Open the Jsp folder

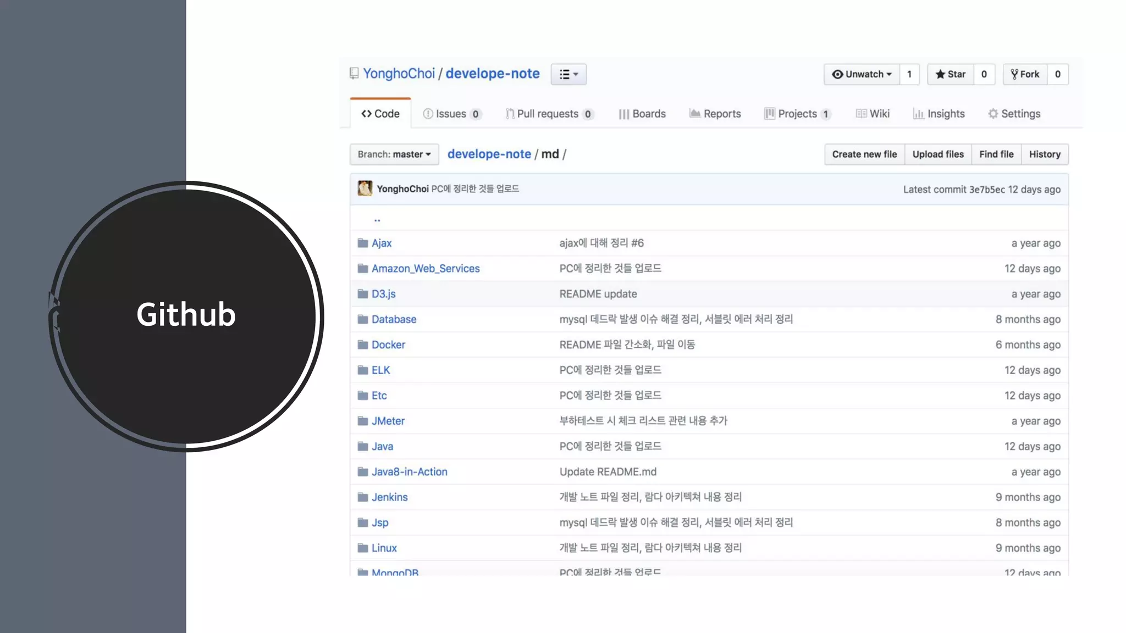(x=380, y=523)
